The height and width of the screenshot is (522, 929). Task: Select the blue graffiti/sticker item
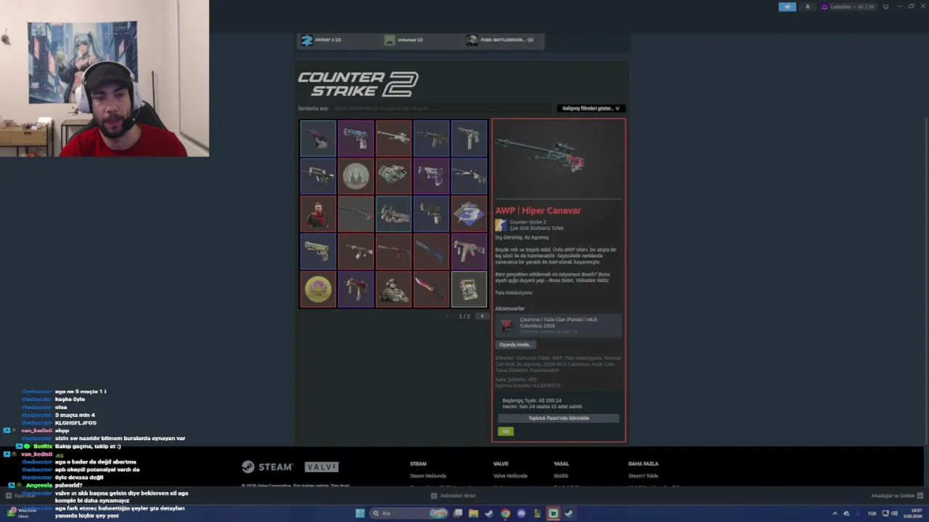click(469, 214)
